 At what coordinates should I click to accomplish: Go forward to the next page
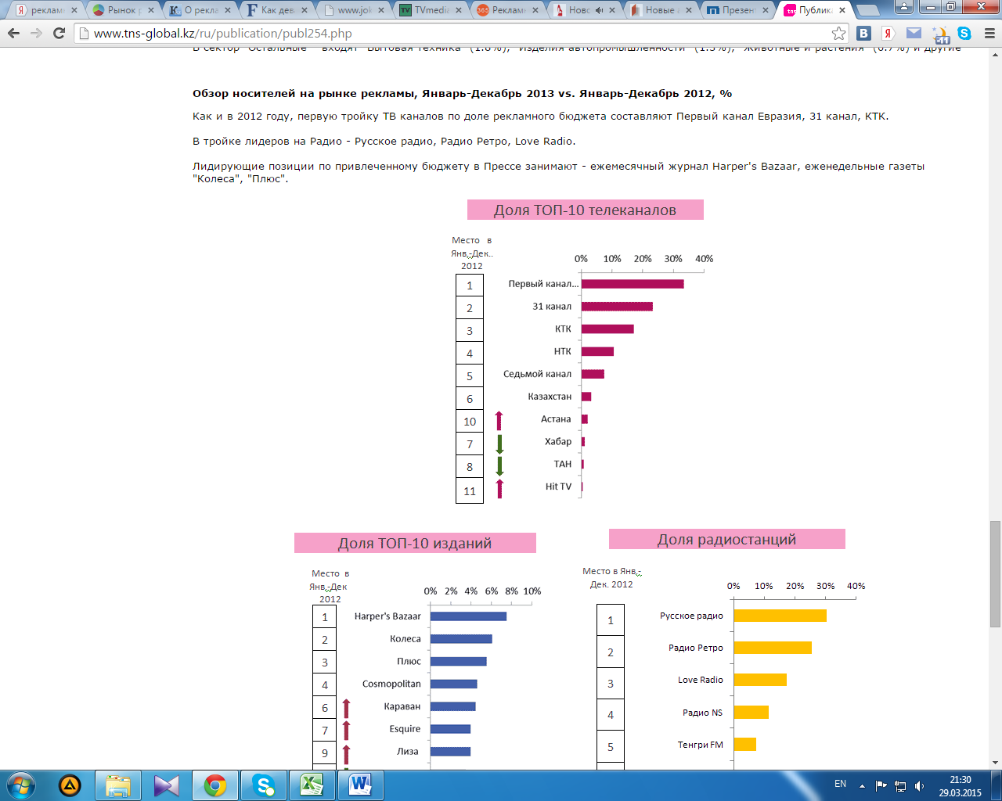click(x=36, y=33)
